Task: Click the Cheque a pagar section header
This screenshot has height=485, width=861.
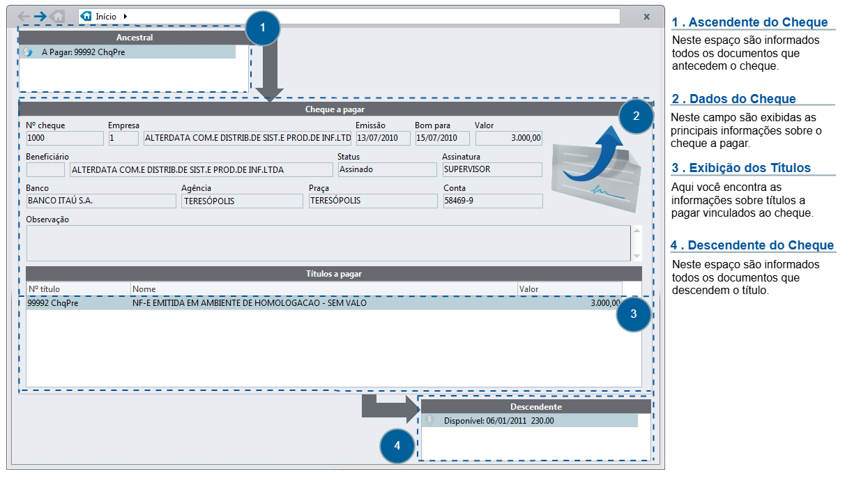Action: click(335, 109)
